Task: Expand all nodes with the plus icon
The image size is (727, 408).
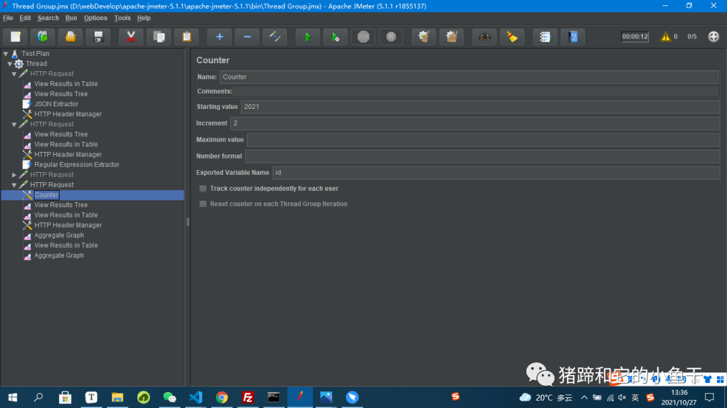Action: click(x=219, y=36)
